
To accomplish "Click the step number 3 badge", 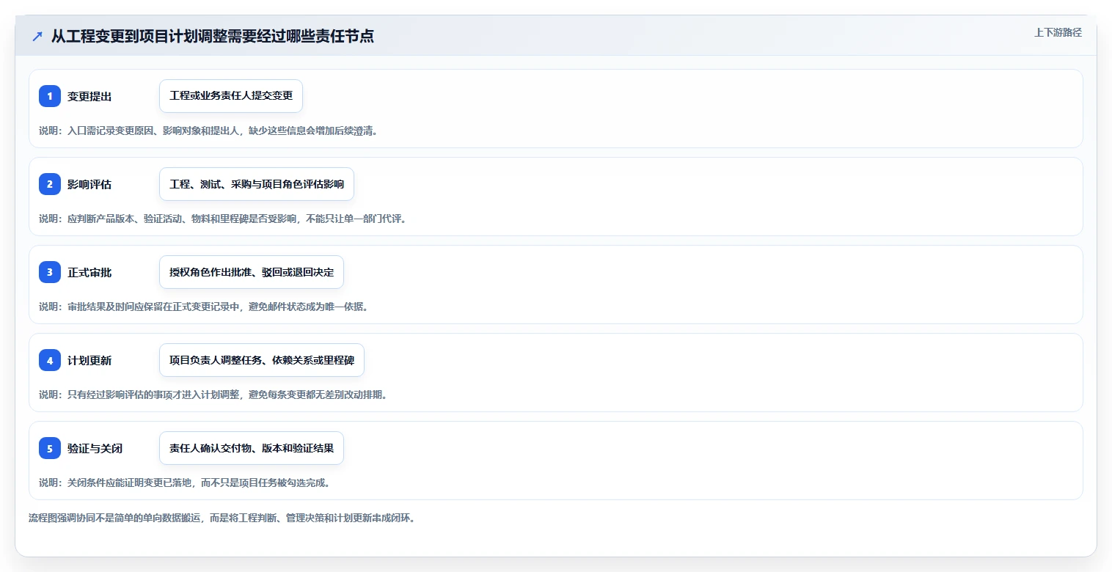I will pyautogui.click(x=50, y=272).
